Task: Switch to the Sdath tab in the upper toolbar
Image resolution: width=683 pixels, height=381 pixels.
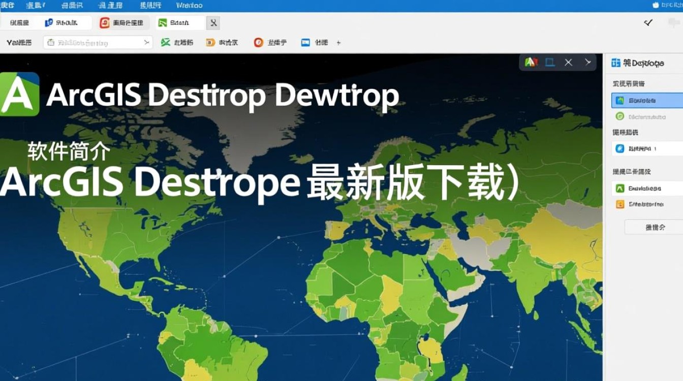Action: click(179, 22)
